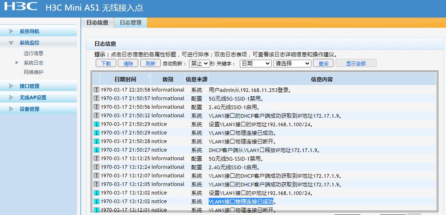Viewport: 446px width, 215px height.
Task: Select 21:50:32 DHCP客户端成功获取 message
Action: coord(275,116)
